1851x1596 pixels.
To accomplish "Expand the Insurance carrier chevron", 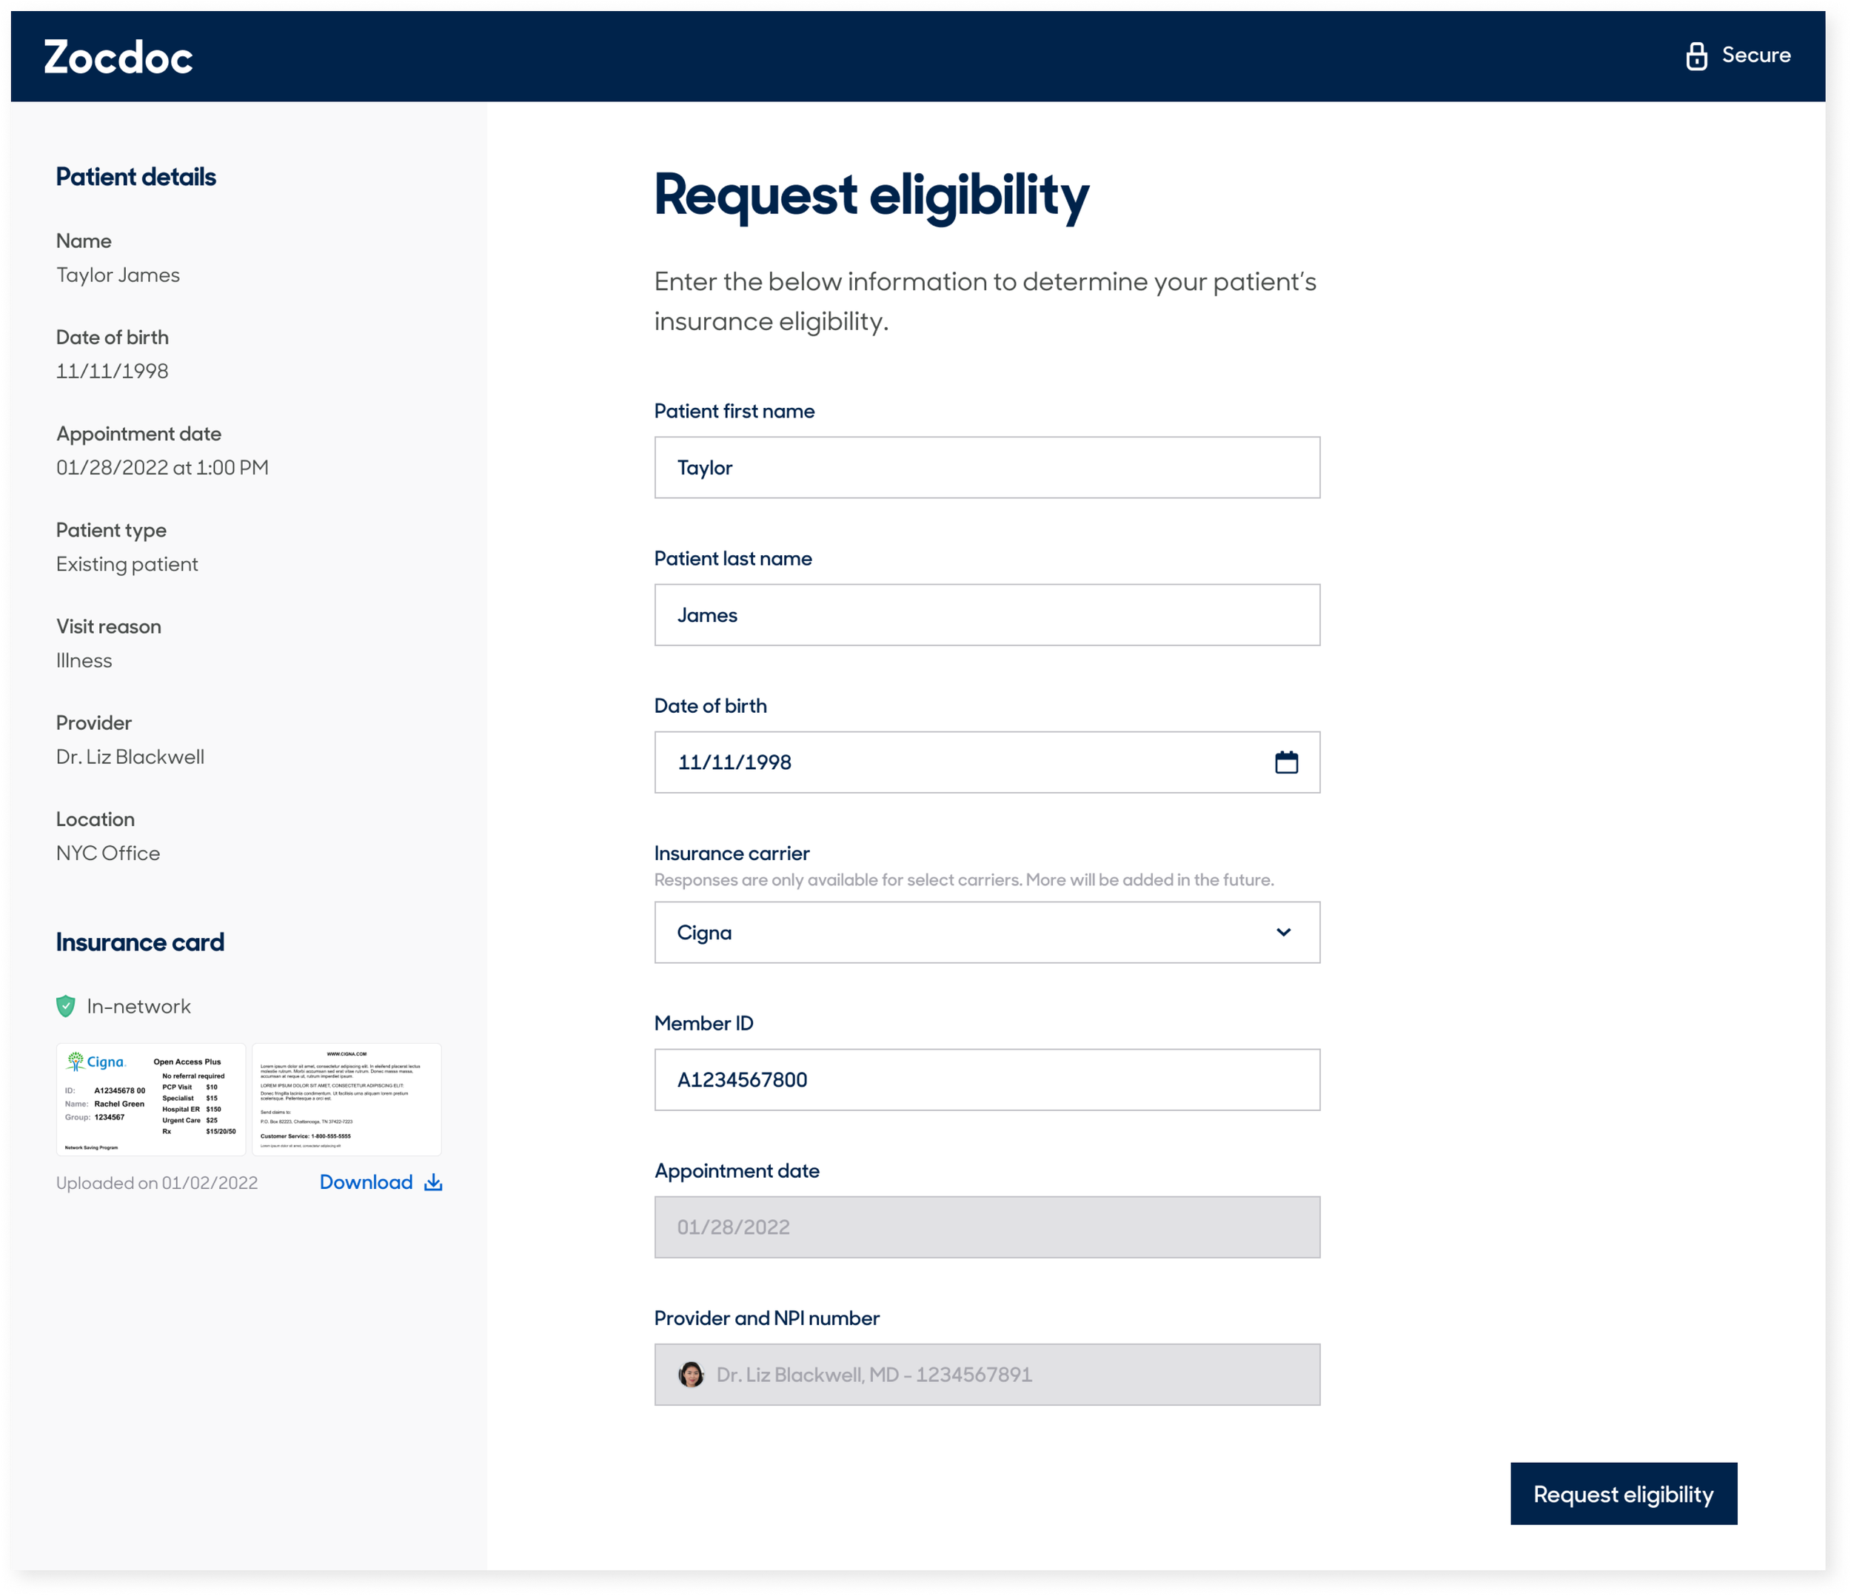I will pos(1283,933).
